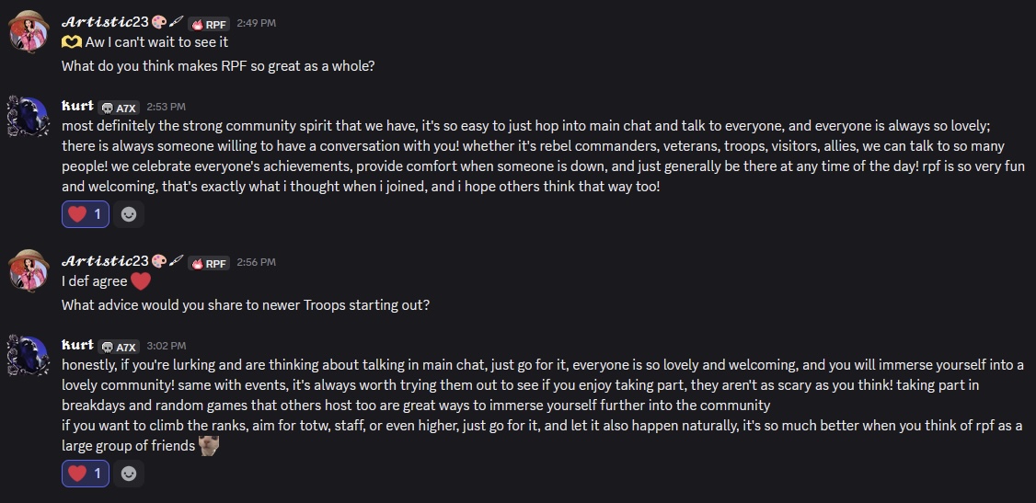1036x503 pixels.
Task: Click the Artistic23 username on the 2:56 PM message
Action: (x=105, y=261)
